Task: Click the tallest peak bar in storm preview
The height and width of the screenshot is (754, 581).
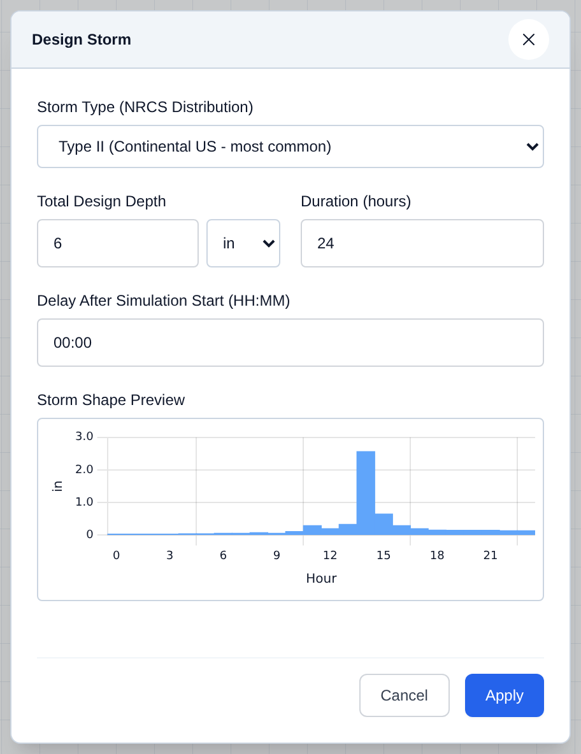Action: (x=366, y=493)
